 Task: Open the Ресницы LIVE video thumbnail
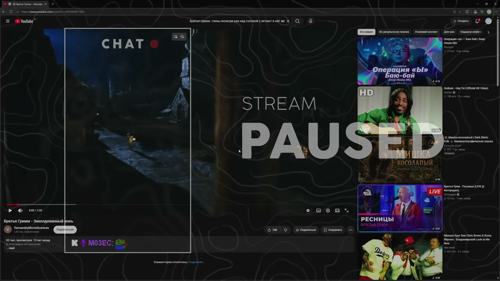[x=400, y=208]
